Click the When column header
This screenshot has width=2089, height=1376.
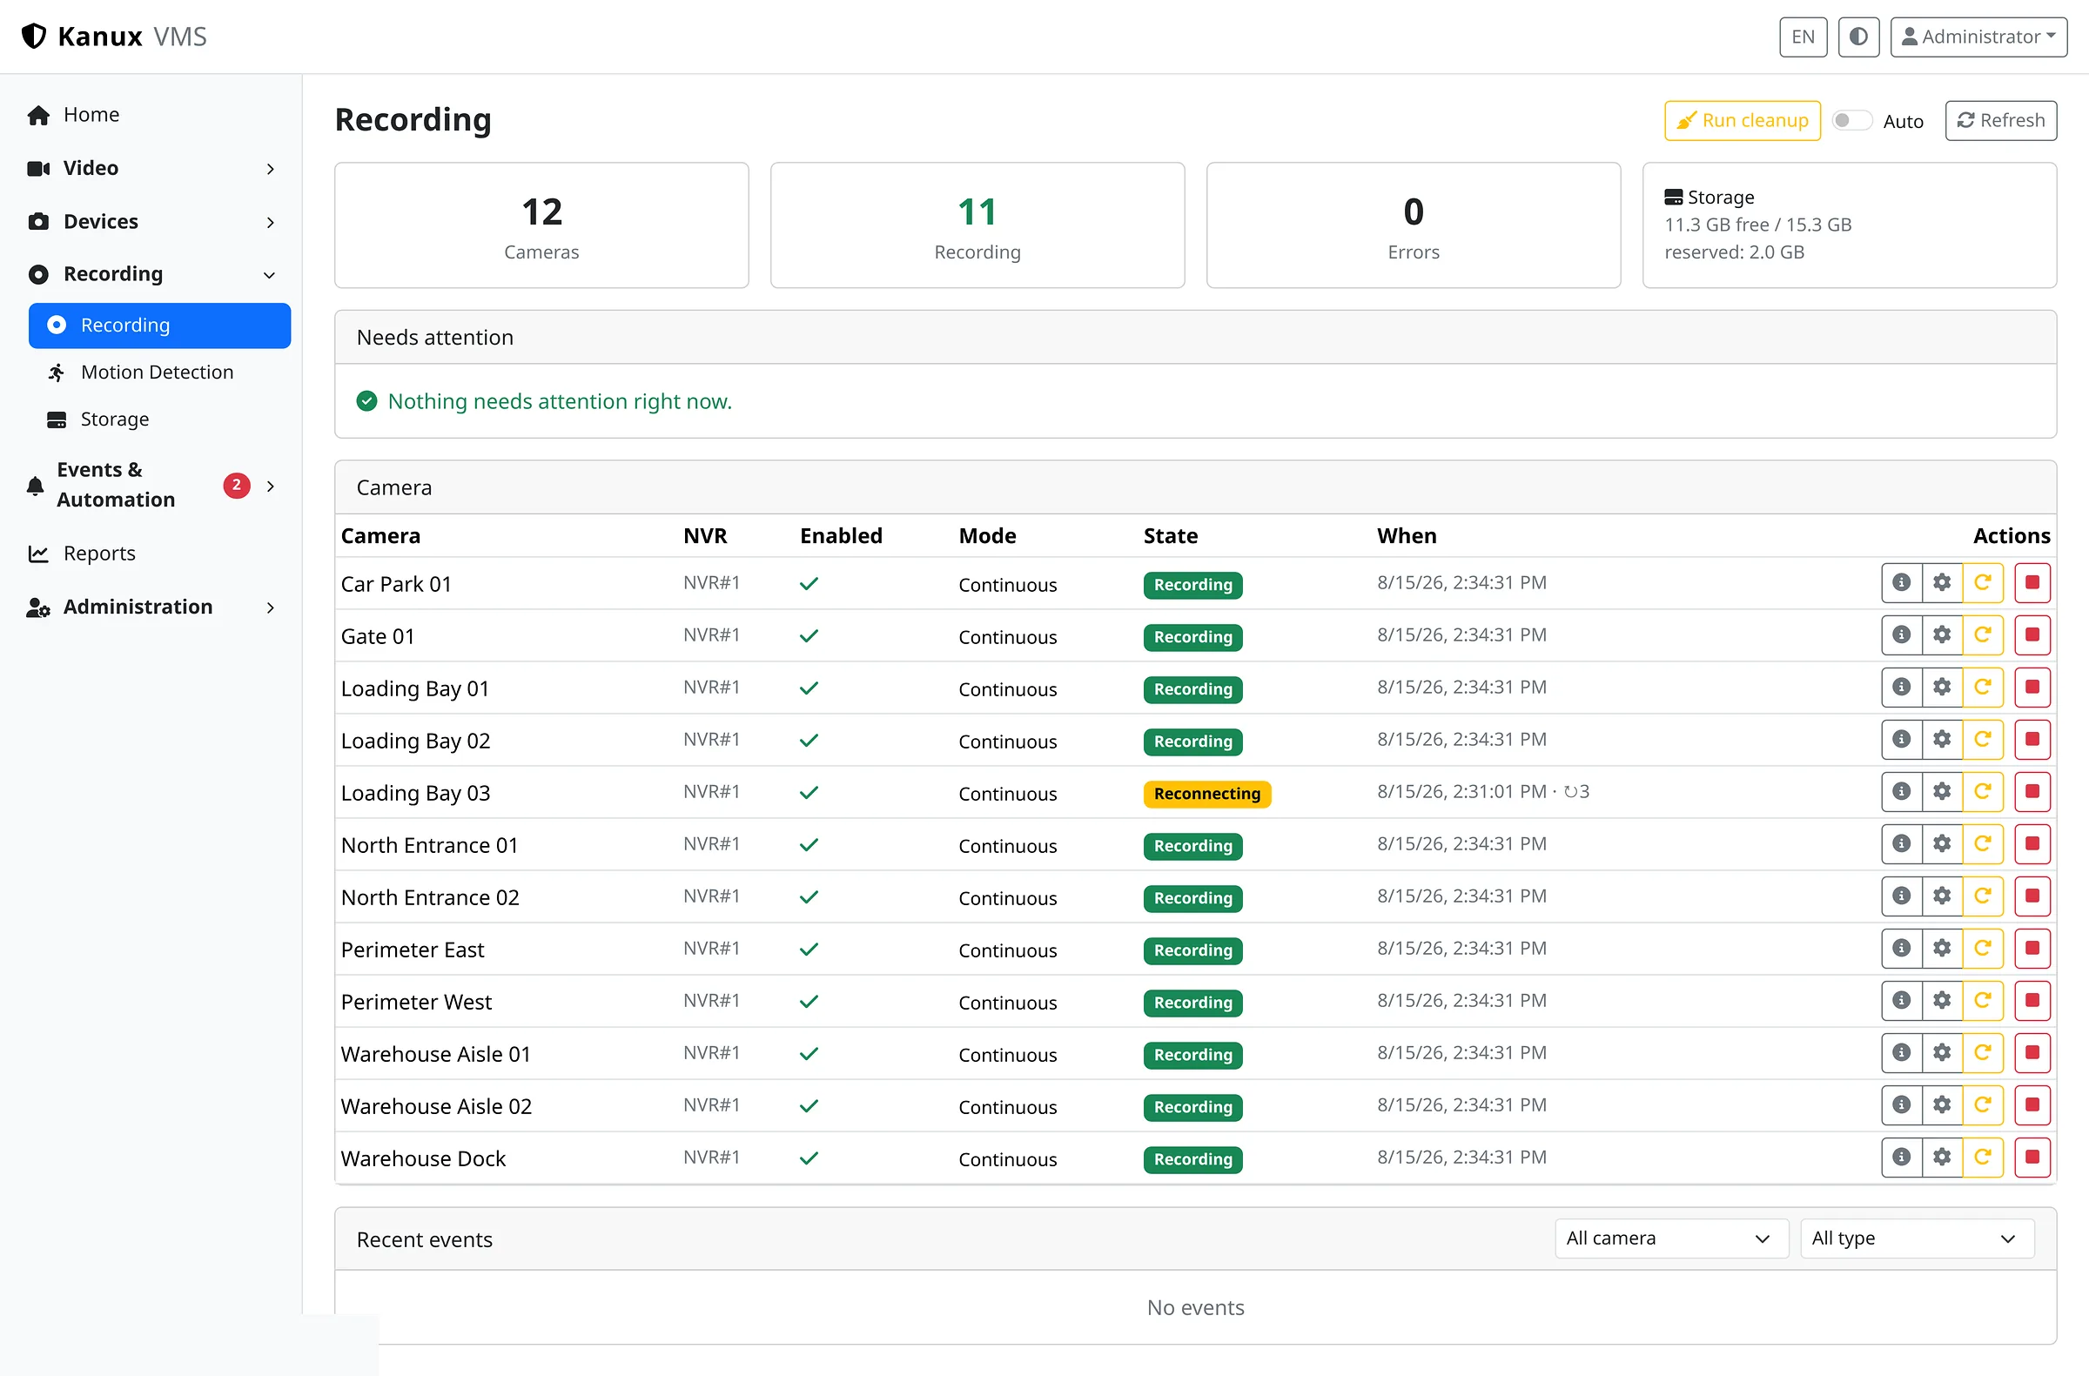tap(1406, 536)
